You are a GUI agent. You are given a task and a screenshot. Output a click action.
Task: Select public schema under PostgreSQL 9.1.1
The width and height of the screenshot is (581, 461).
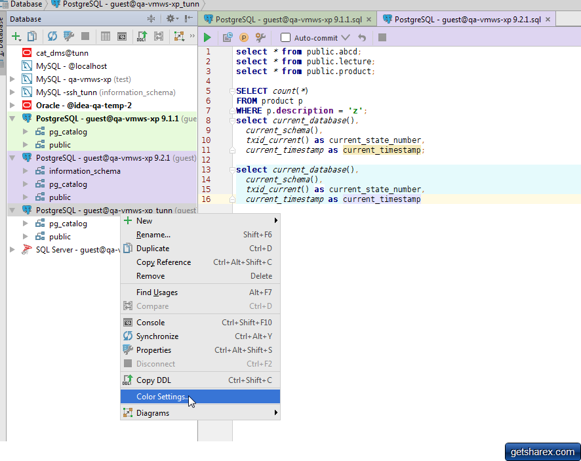coord(60,144)
